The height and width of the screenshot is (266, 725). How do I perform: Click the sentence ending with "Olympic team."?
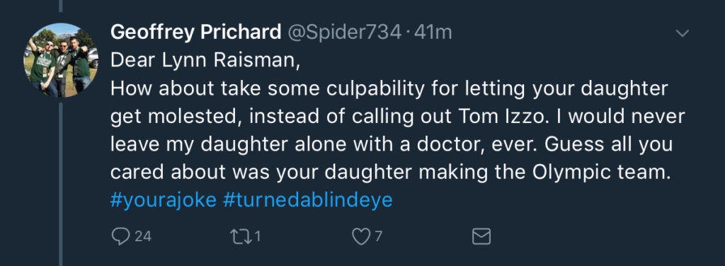pyautogui.click(x=390, y=173)
